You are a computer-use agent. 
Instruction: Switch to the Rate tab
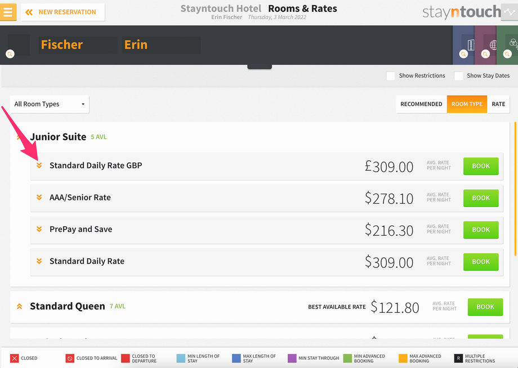pos(498,104)
